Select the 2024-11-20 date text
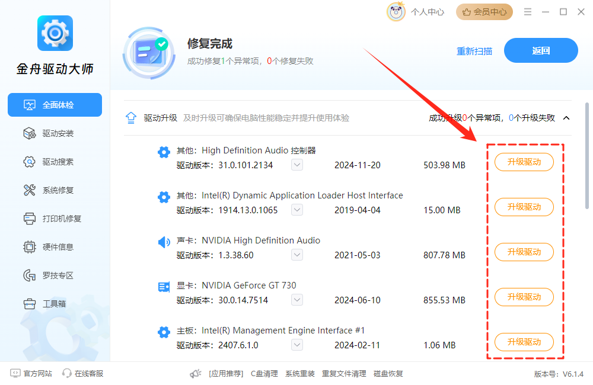Image resolution: width=593 pixels, height=385 pixels. pyautogui.click(x=358, y=165)
